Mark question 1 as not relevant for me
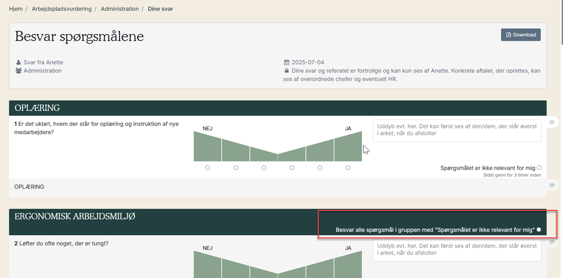 (x=539, y=168)
